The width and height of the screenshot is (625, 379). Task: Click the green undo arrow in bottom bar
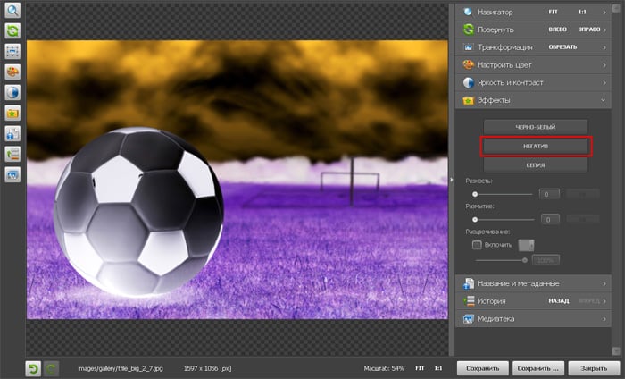tap(34, 367)
